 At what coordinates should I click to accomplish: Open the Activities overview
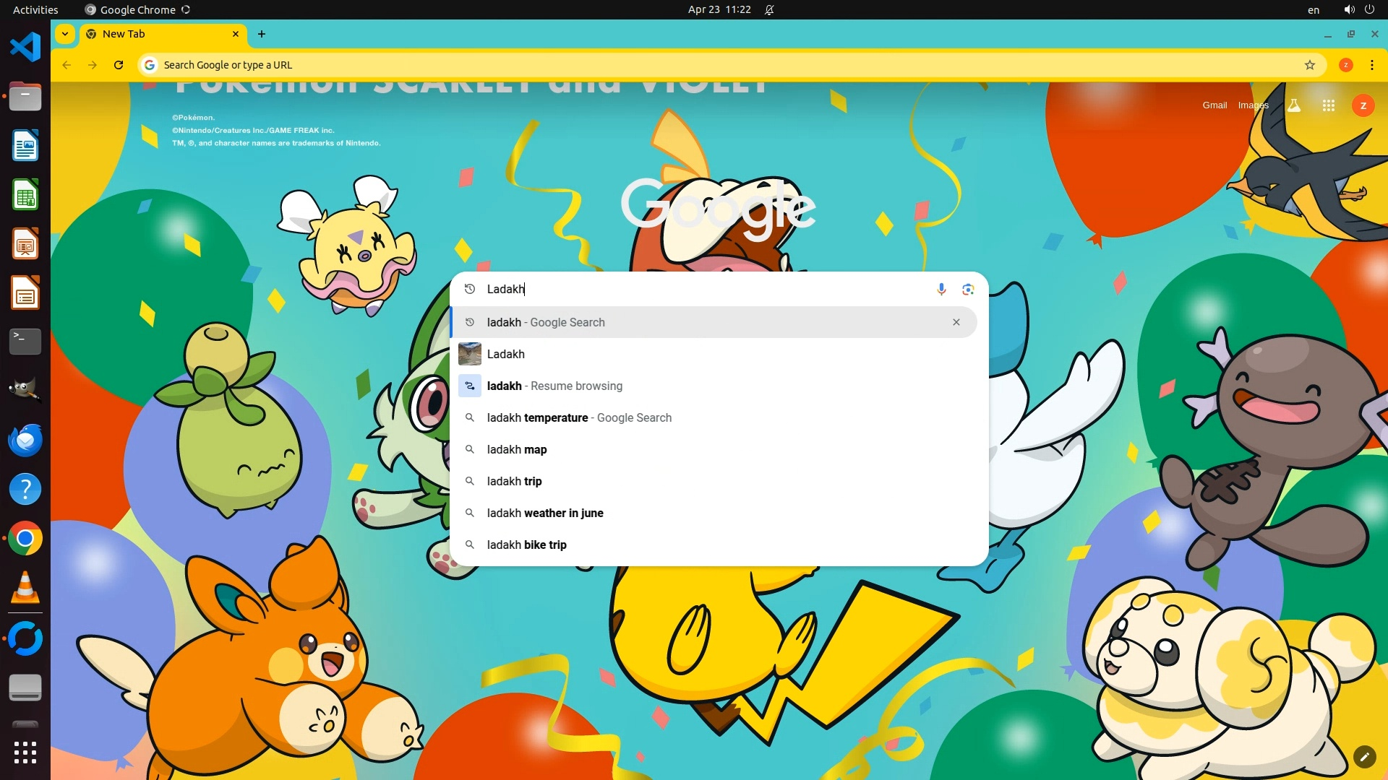click(x=35, y=9)
